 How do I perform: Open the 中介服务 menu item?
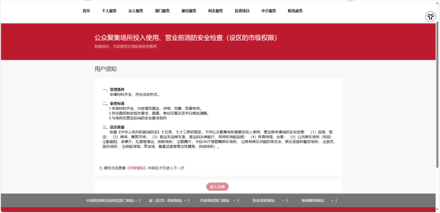268,11
